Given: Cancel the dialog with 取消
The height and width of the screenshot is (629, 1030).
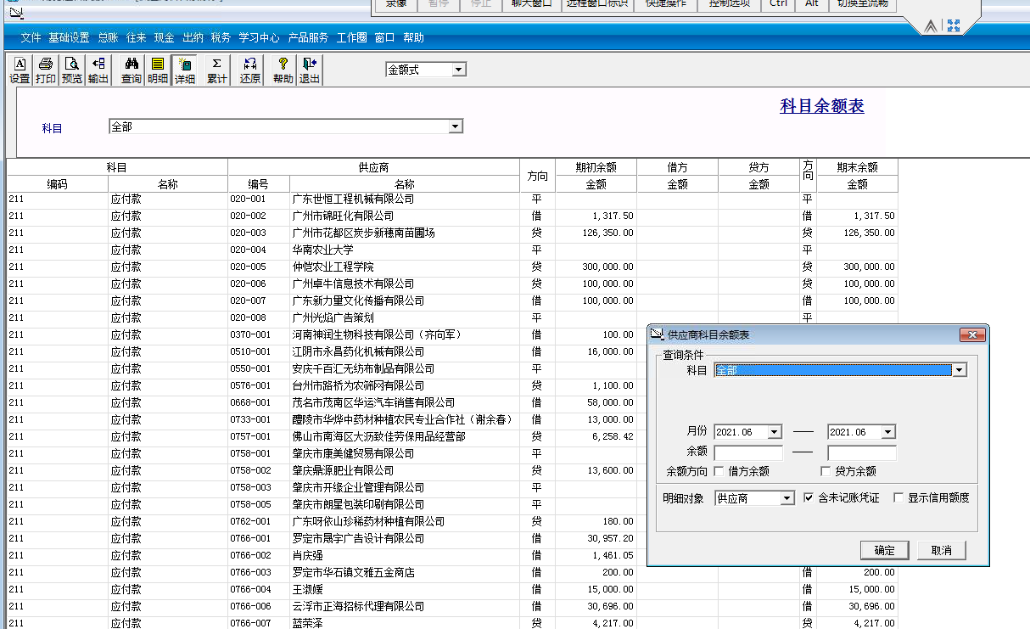Looking at the screenshot, I should click(x=942, y=550).
